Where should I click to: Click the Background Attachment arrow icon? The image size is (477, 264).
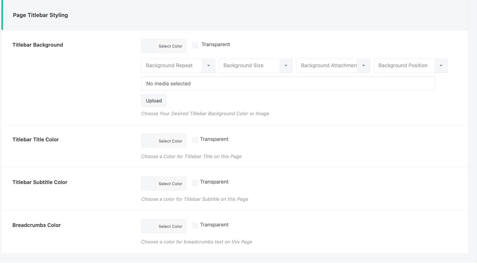(x=364, y=66)
